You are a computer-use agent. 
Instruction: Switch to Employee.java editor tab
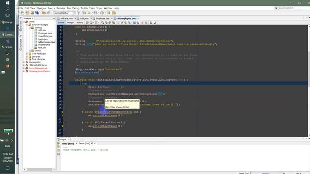tap(103, 18)
